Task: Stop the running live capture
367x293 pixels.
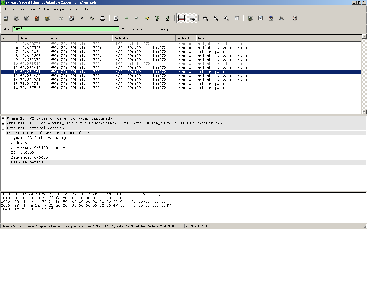Action: 37,18
